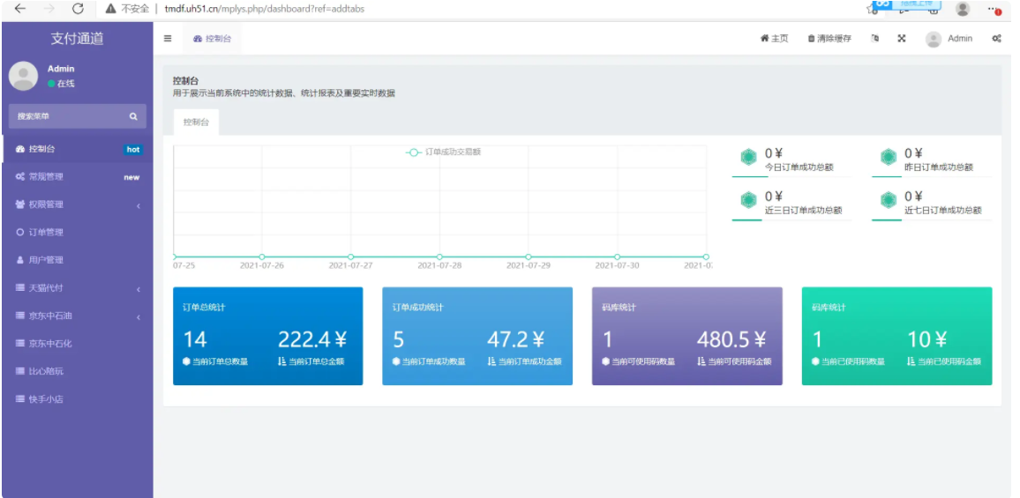This screenshot has height=498, width=1020.
Task: Click 清除缓存 clear cache button
Action: pyautogui.click(x=829, y=39)
